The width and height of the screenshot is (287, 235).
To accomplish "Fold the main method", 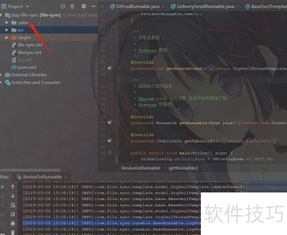I will 118,153.
